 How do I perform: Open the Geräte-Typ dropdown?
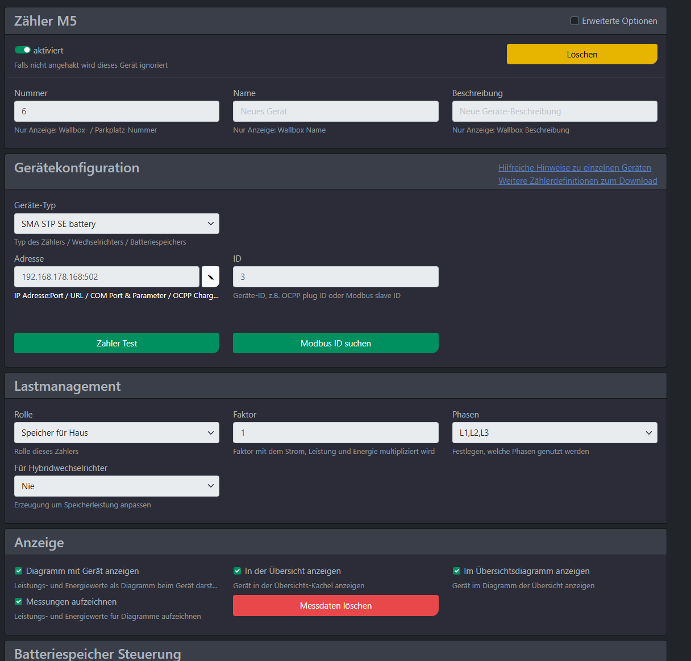pos(116,224)
